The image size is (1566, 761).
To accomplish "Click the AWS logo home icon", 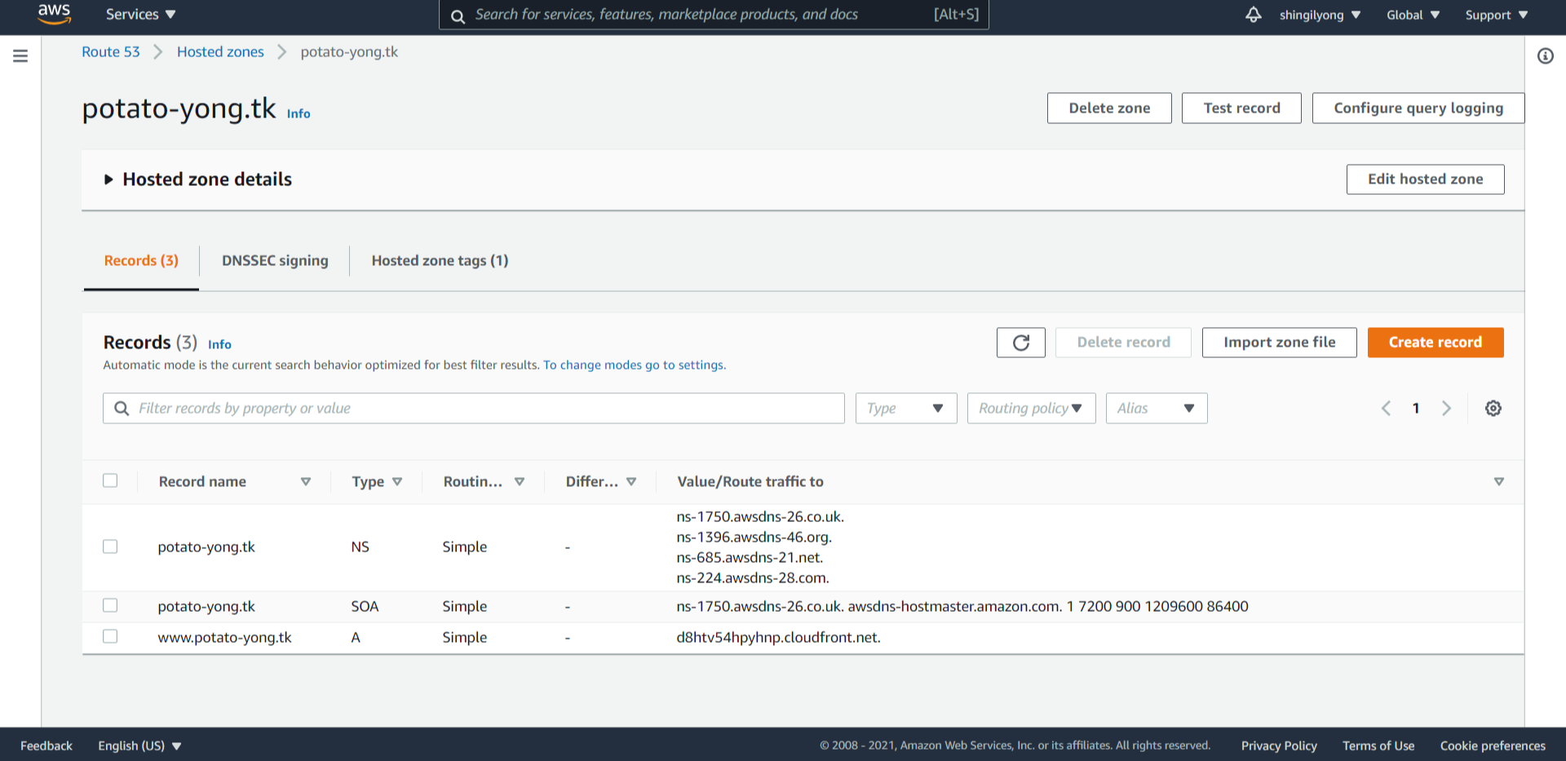I will point(54,14).
